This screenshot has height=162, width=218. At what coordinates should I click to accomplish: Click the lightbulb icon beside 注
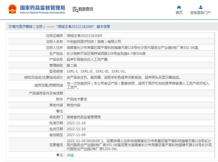pos(58,155)
